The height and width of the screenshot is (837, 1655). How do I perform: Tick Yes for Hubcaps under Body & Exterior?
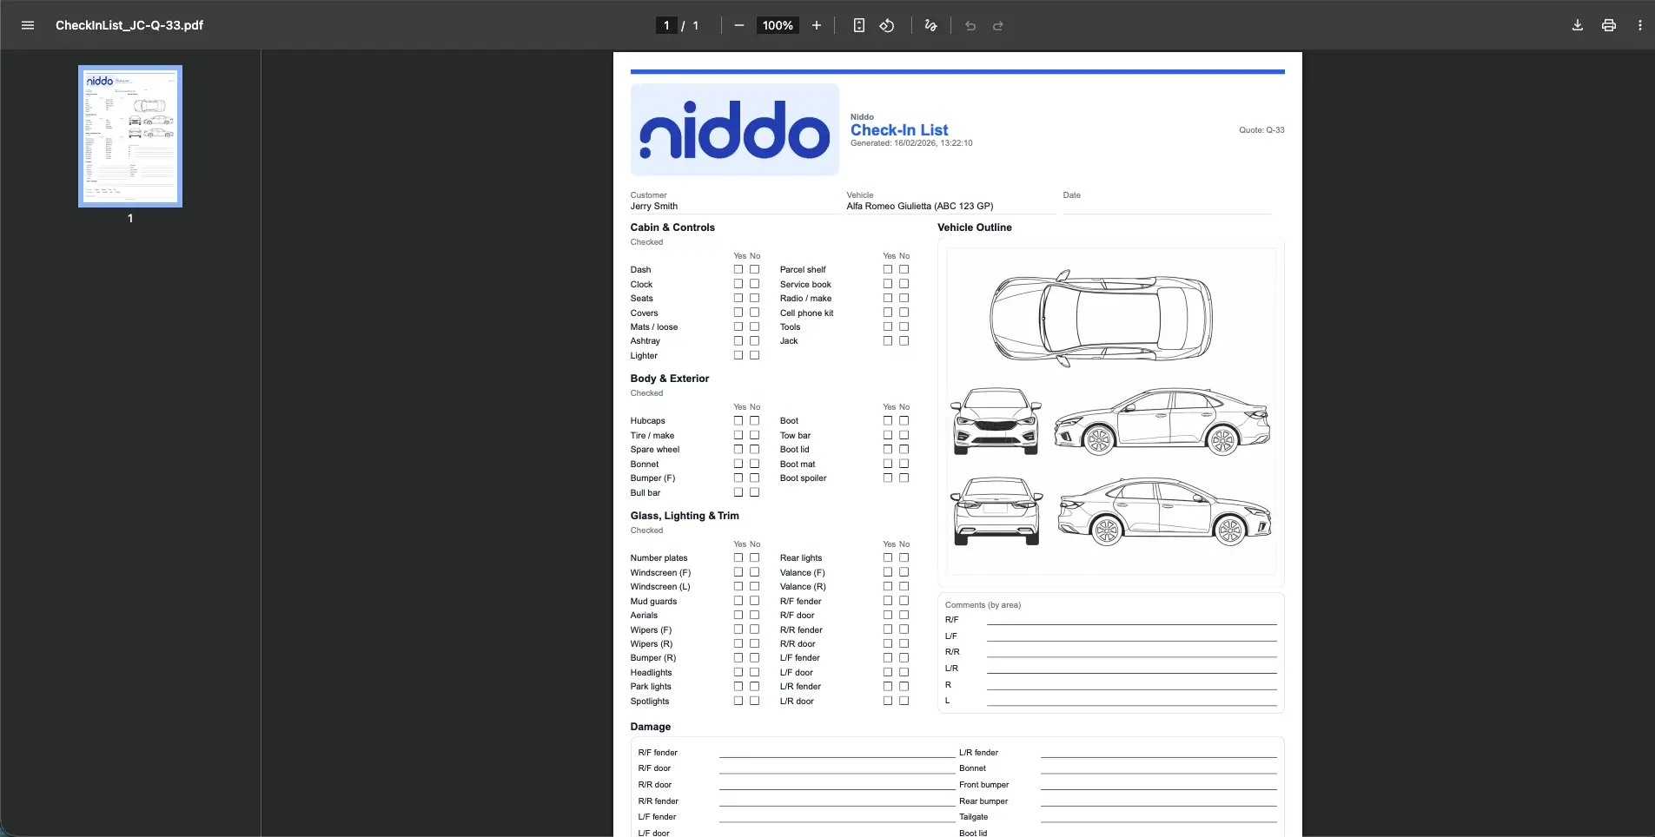(x=738, y=420)
